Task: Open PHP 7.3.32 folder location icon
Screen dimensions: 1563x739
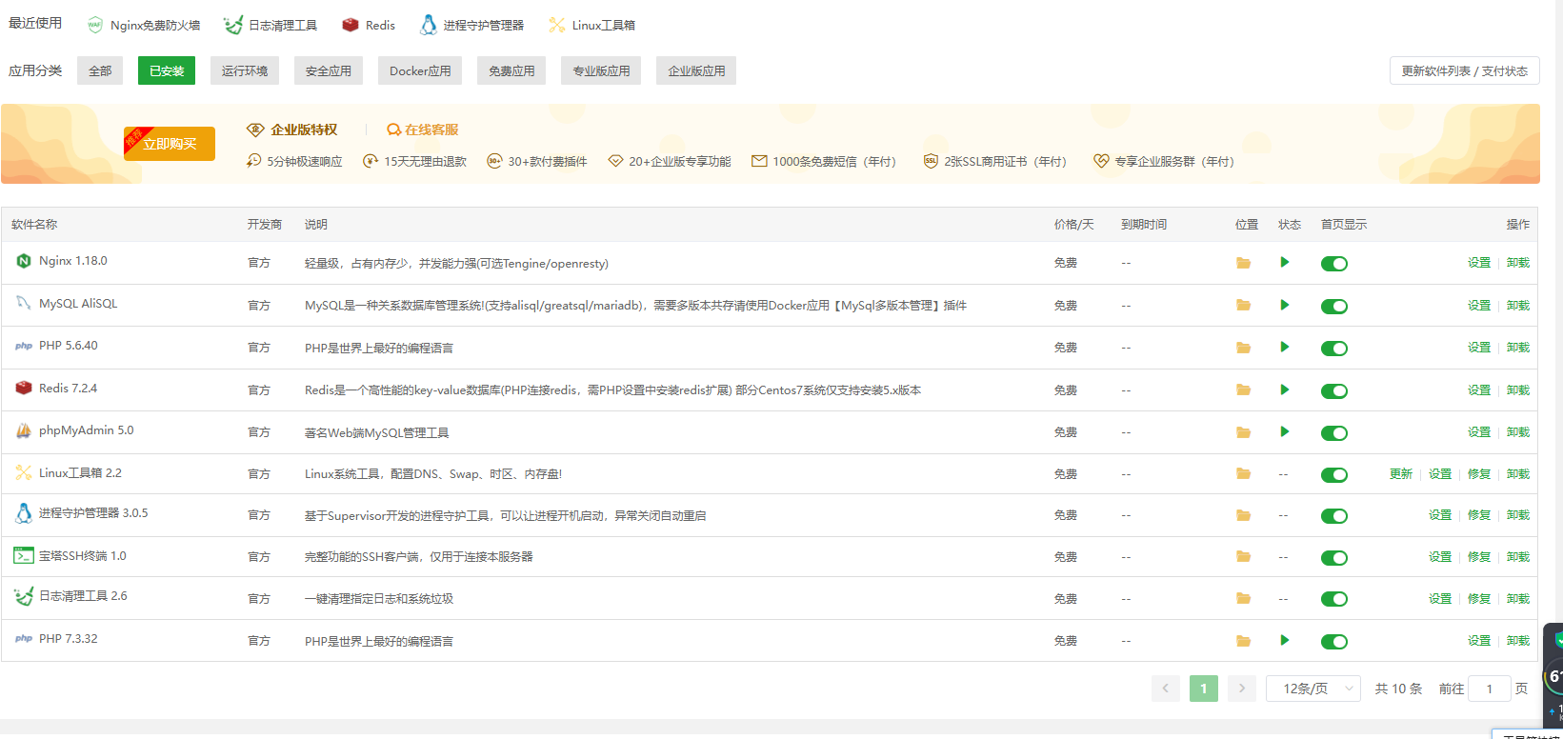Action: pyautogui.click(x=1243, y=641)
